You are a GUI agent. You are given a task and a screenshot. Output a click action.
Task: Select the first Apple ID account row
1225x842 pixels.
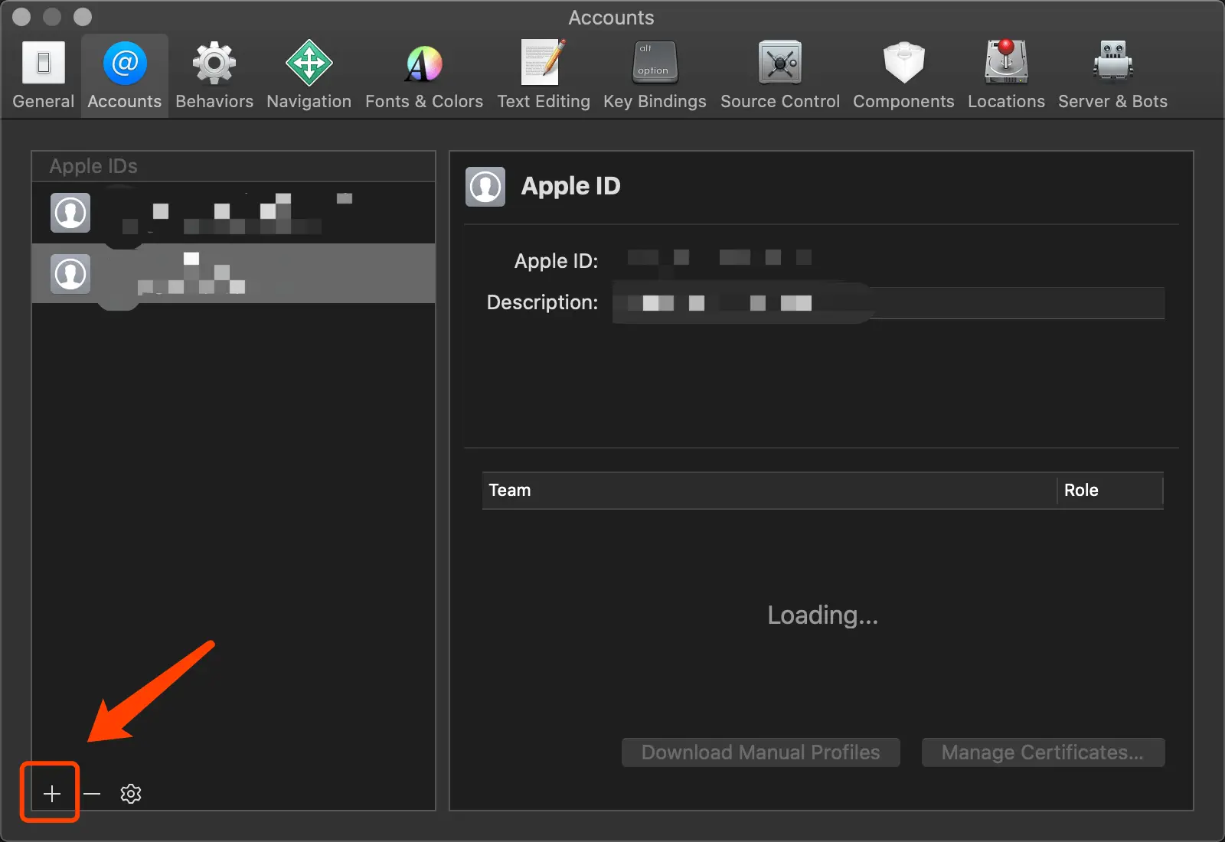(x=234, y=213)
